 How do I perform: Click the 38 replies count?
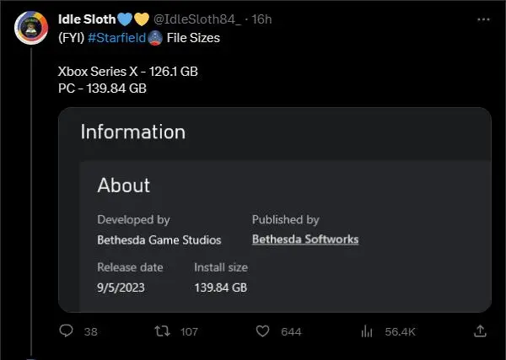click(x=92, y=332)
